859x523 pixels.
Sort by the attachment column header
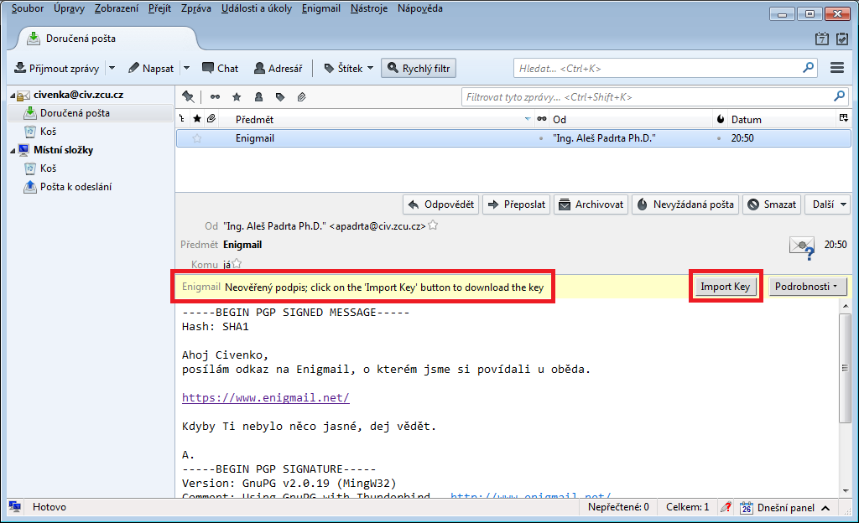tap(211, 119)
